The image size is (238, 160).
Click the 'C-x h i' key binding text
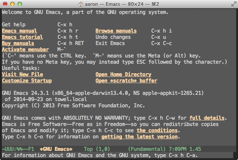pyautogui.click(x=161, y=31)
